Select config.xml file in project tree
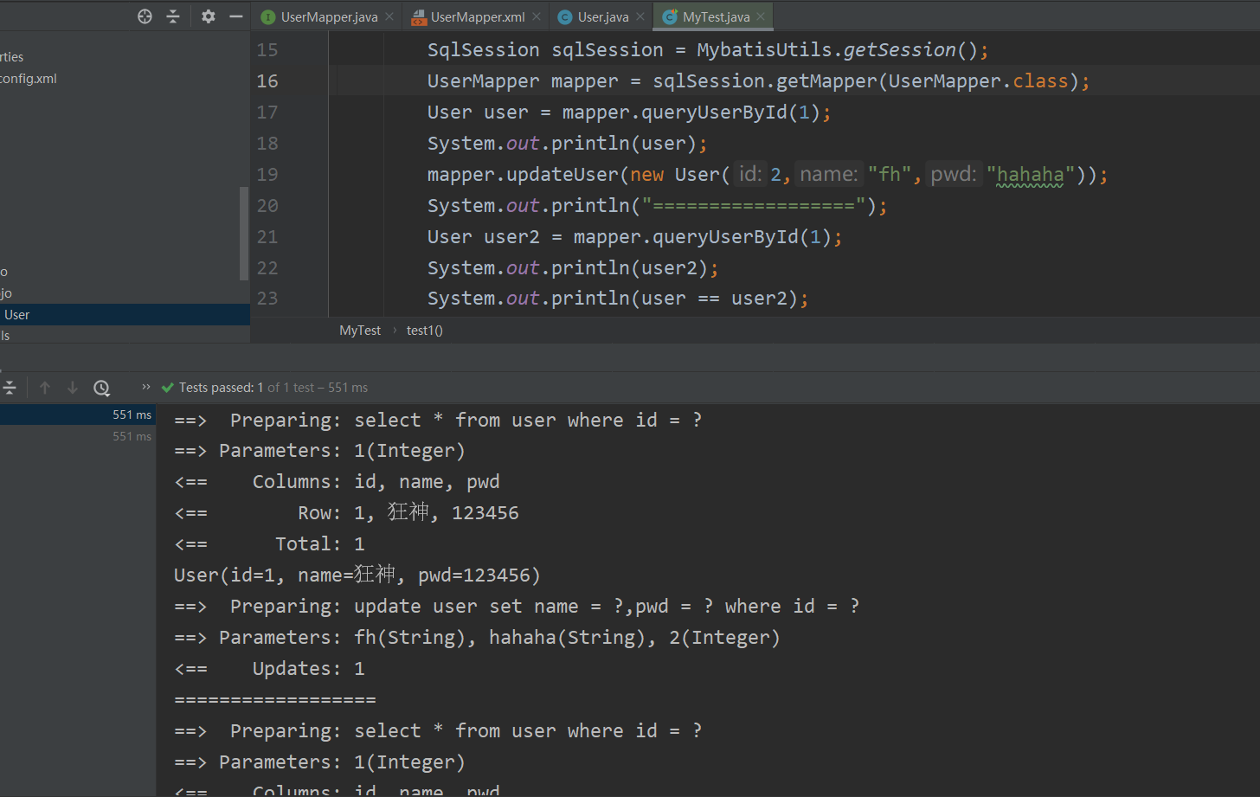1260x797 pixels. tap(29, 79)
